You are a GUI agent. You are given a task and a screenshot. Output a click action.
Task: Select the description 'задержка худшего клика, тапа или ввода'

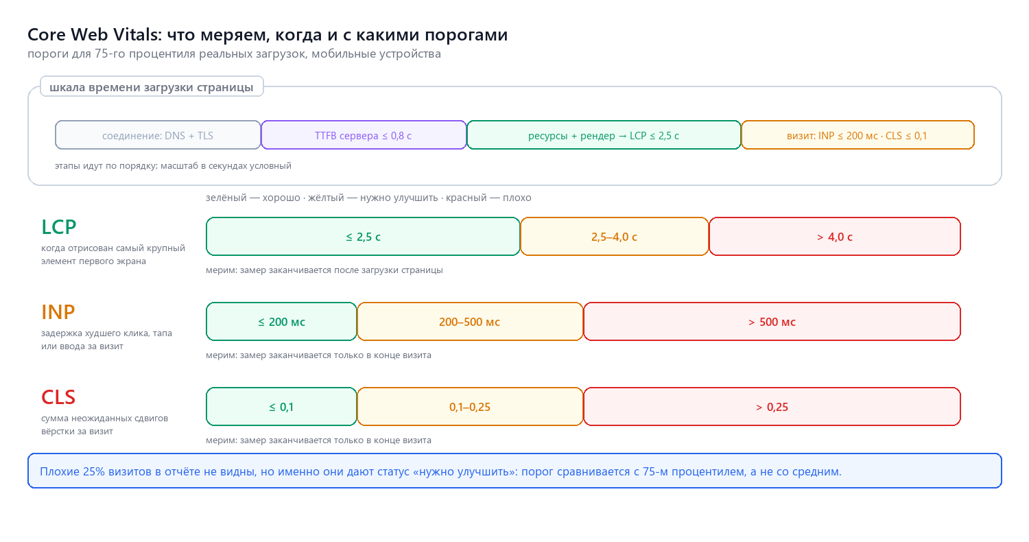coord(107,340)
